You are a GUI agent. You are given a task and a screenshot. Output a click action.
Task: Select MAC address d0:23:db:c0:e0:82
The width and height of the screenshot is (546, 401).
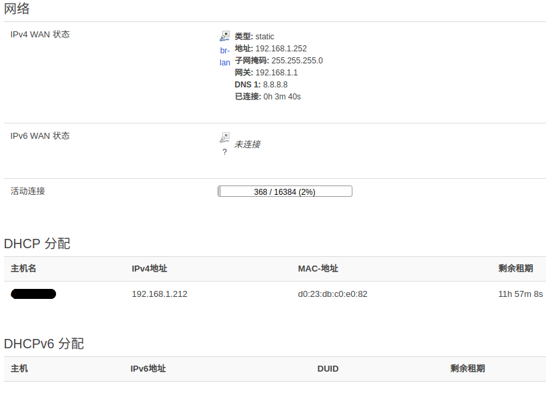click(x=332, y=294)
